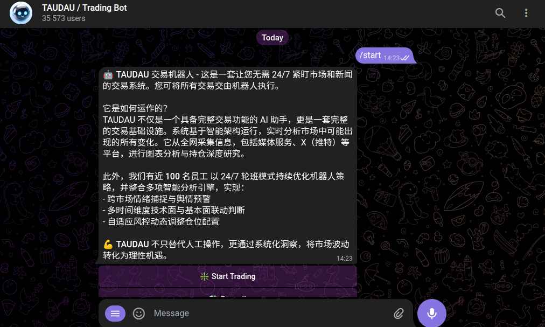Open TAUDAU / Trading Bot chat info title
Screen dimensions: 545x327
pos(85,8)
